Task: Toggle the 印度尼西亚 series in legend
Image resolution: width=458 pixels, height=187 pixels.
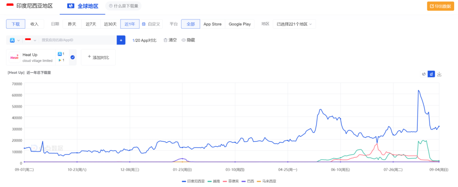Action: [x=193, y=181]
